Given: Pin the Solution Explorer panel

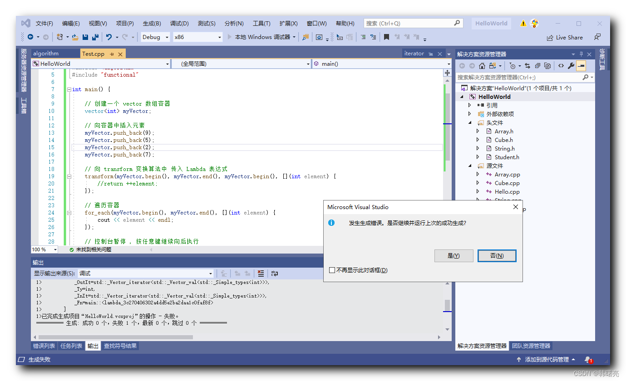Looking at the screenshot, I should coord(582,54).
